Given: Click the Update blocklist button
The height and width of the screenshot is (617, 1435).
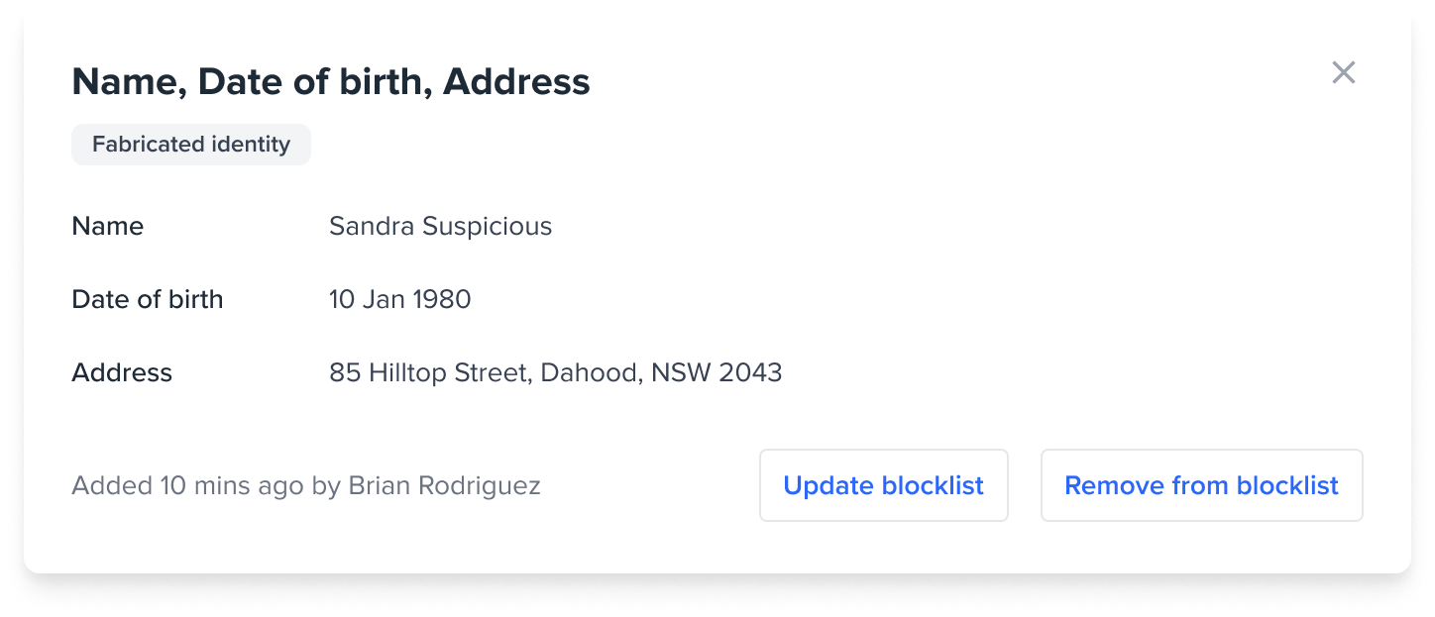Looking at the screenshot, I should 883,485.
